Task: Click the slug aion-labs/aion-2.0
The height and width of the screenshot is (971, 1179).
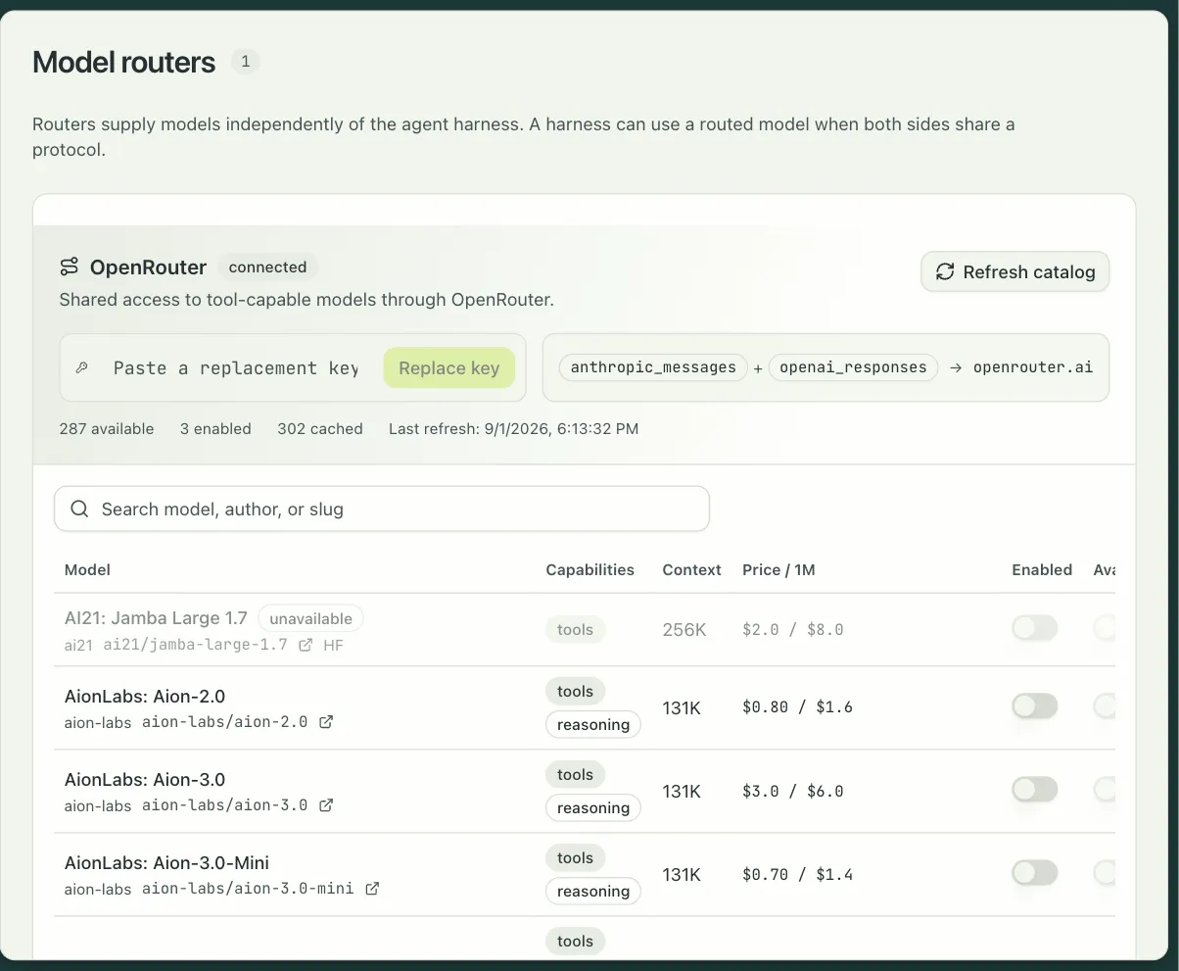Action: coord(224,721)
